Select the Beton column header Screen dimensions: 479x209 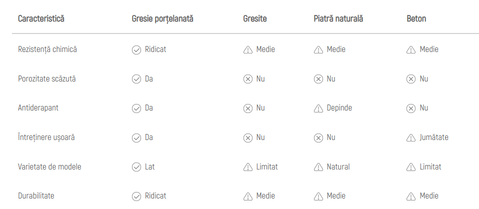click(x=416, y=19)
